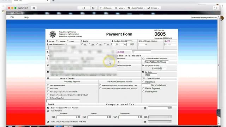This screenshot has height=127, width=226.
Task: Select the 3rd quarter radio button
Action: point(97,44)
